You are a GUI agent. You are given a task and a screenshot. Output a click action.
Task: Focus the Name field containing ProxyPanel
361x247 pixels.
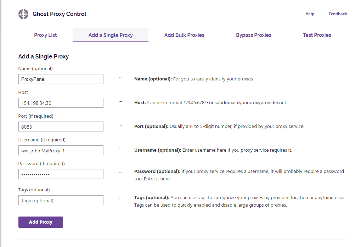pos(61,79)
